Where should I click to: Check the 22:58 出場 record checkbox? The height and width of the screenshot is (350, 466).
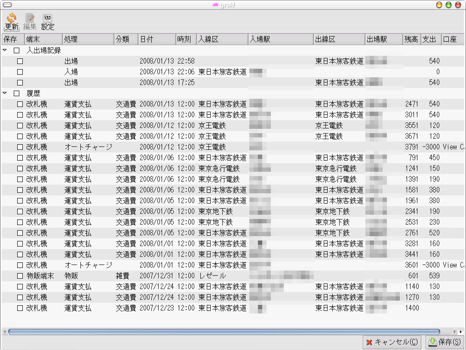click(20, 61)
